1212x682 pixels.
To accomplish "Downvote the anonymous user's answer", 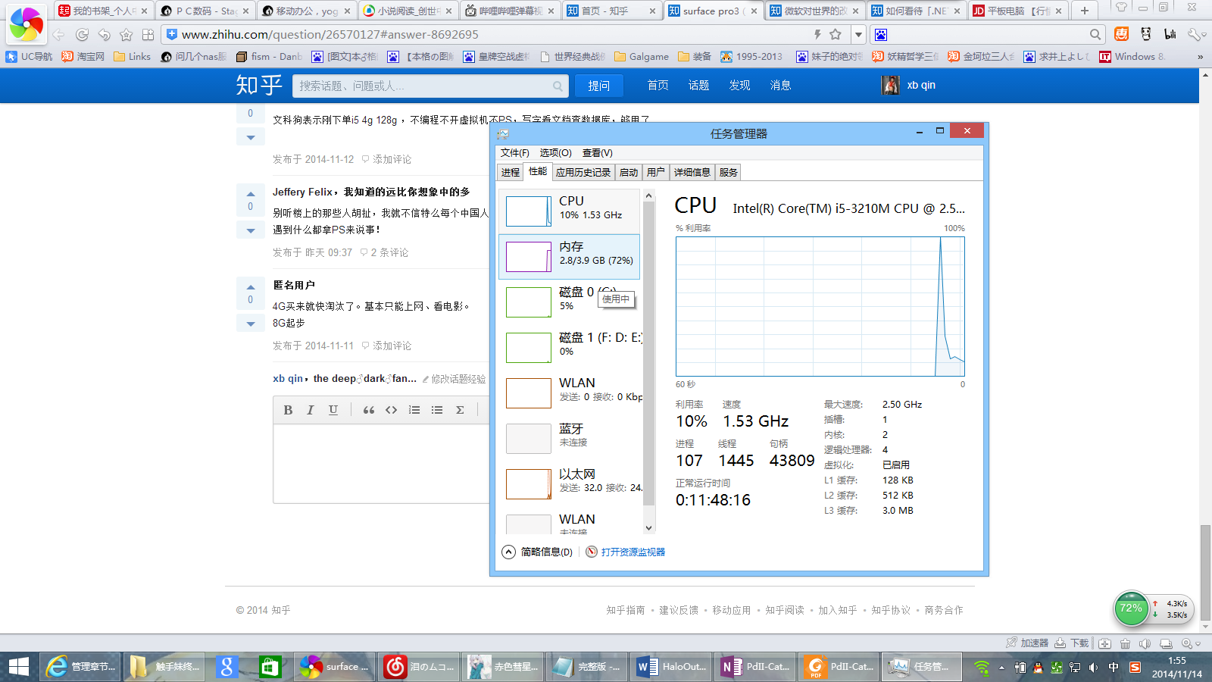I will click(250, 323).
